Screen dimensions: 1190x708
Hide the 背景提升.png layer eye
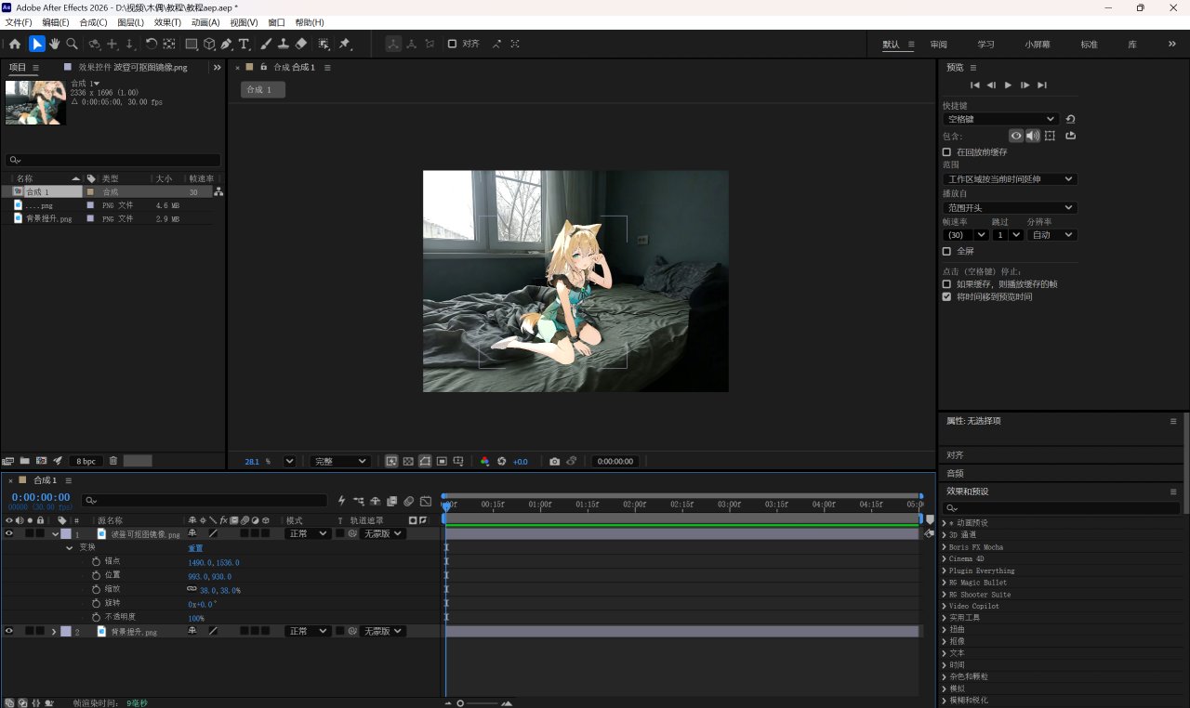click(x=9, y=631)
